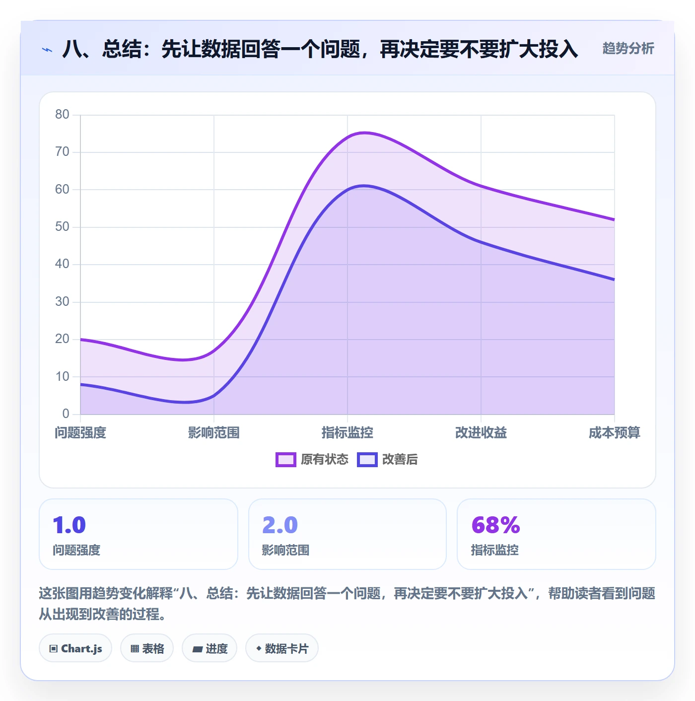Click the 1.0 value in first card

pos(69,525)
